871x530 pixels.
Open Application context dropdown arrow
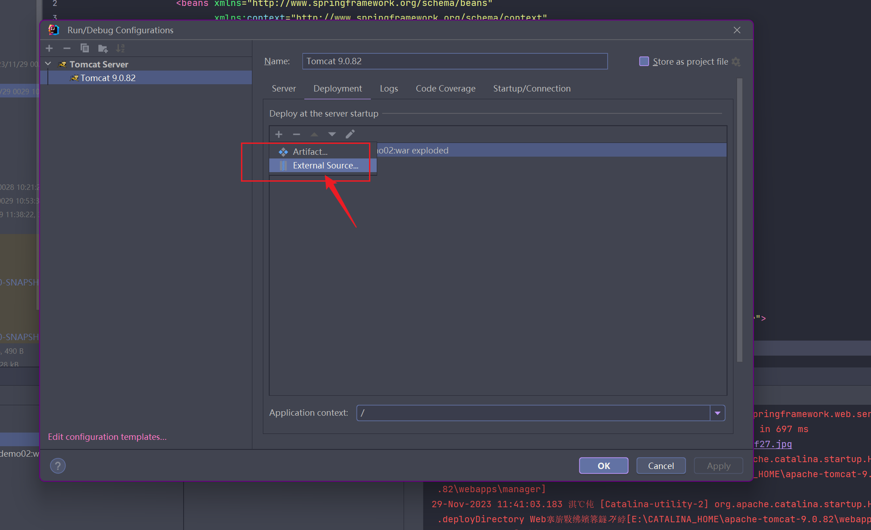[x=717, y=413]
